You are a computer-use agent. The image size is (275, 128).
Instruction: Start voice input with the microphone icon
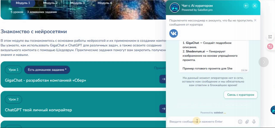254,121
